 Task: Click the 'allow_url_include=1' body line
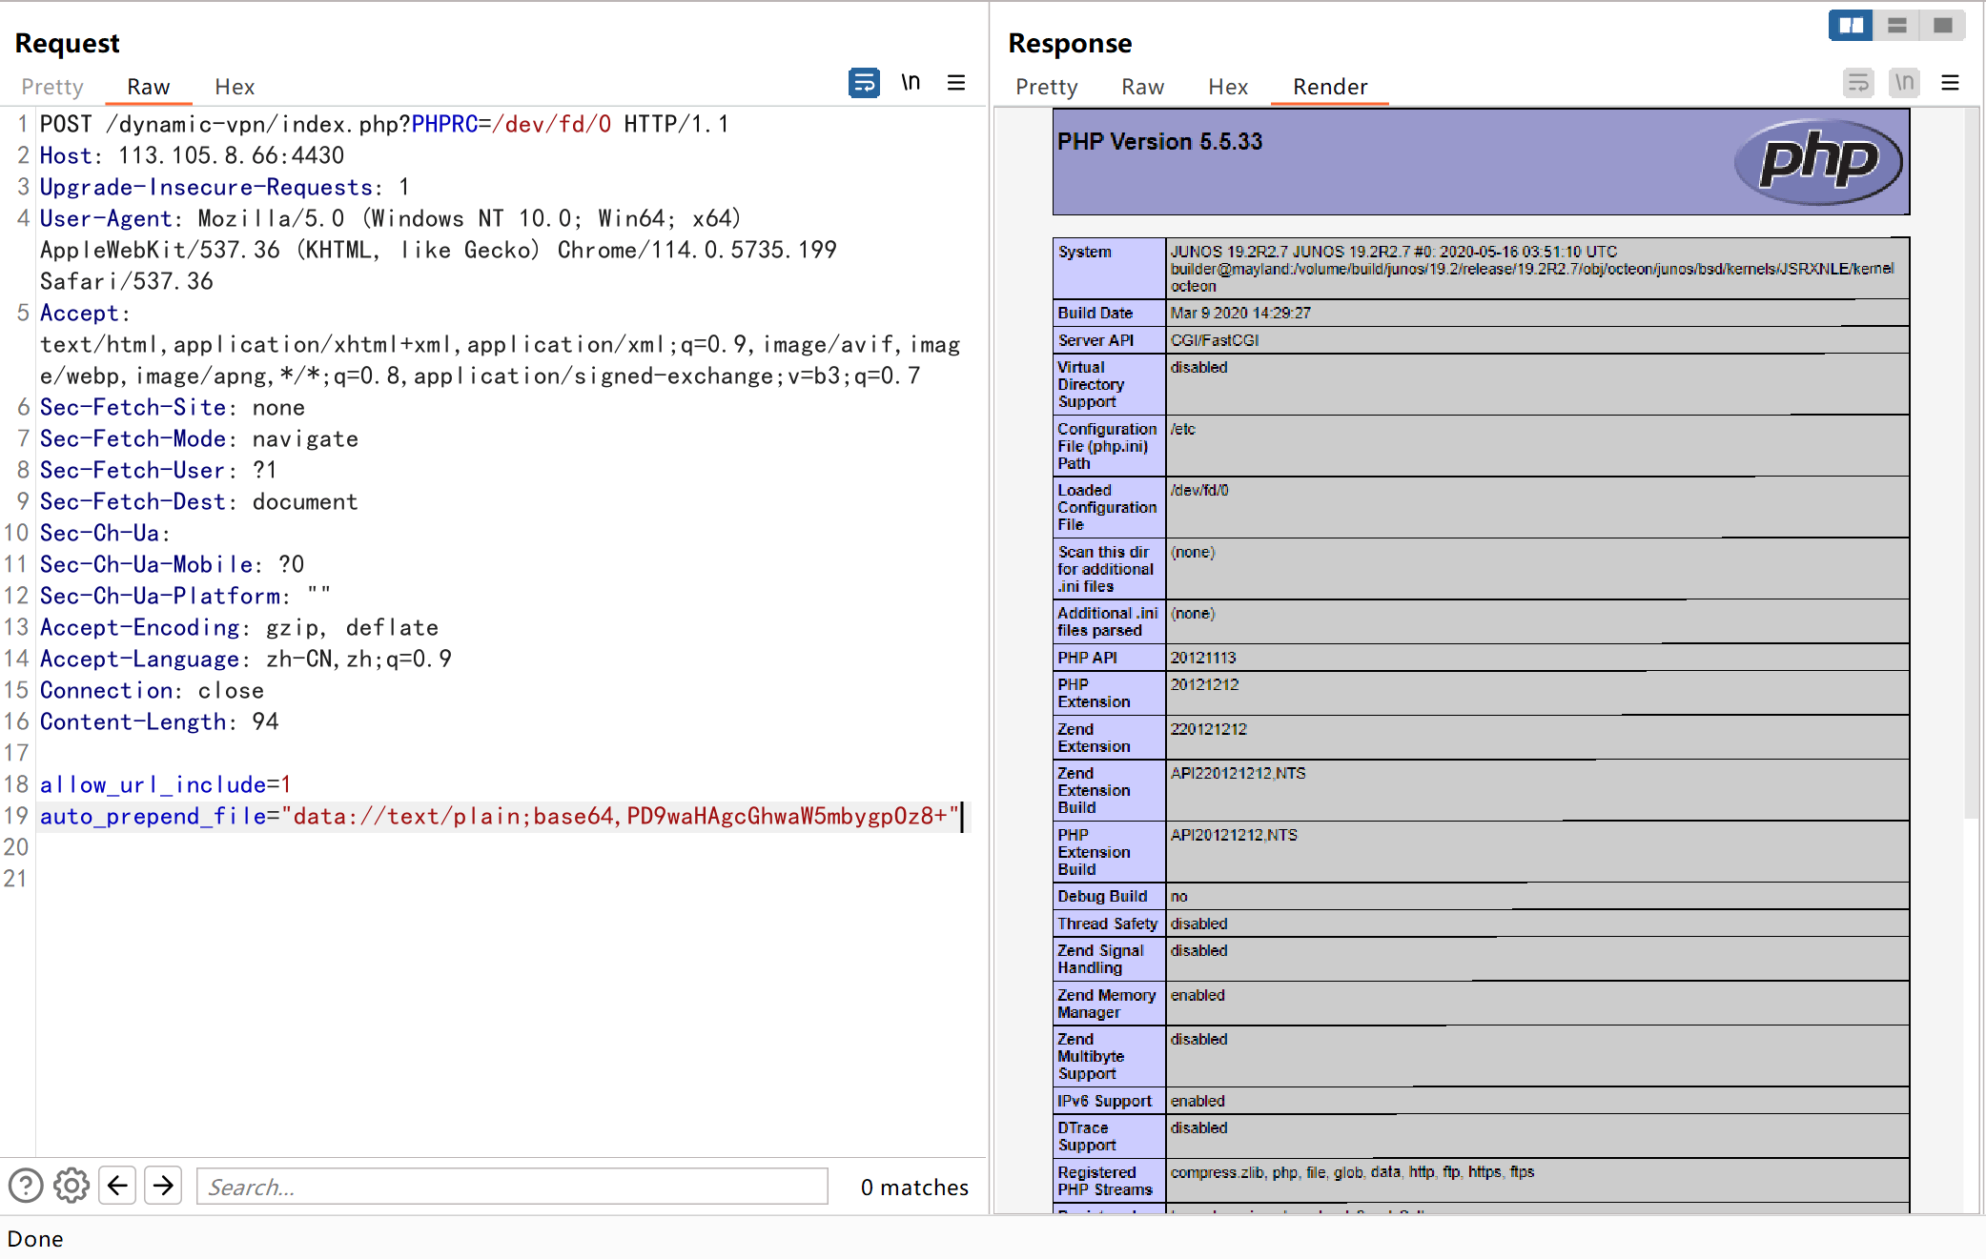click(x=165, y=784)
